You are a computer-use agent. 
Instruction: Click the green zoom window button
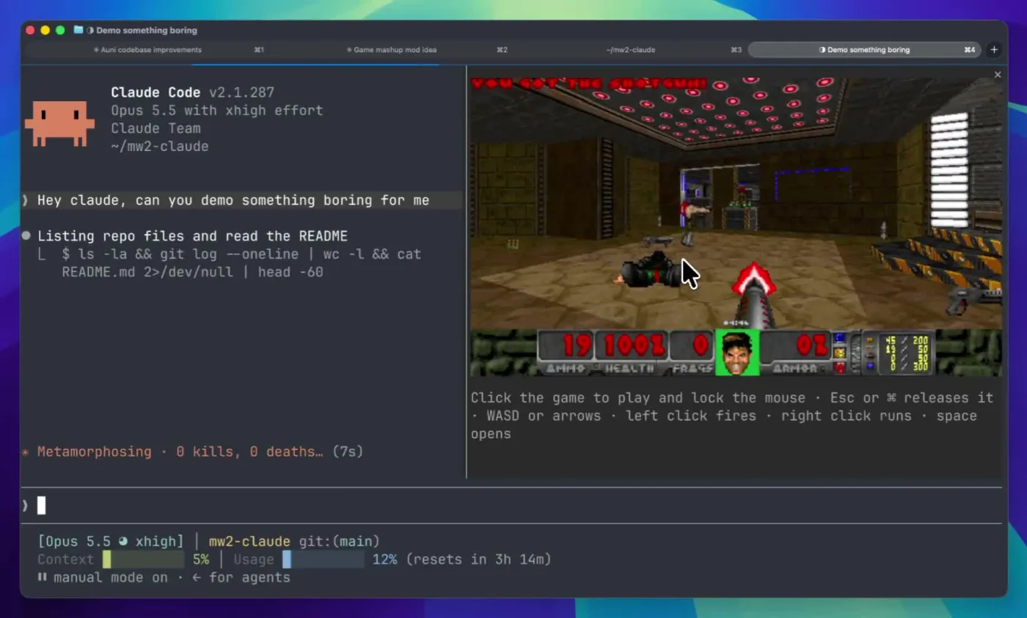pos(60,30)
